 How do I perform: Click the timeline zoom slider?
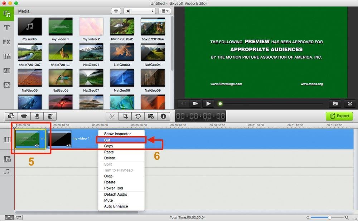(327, 217)
